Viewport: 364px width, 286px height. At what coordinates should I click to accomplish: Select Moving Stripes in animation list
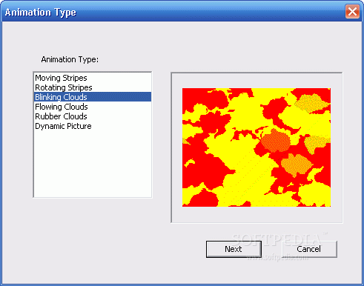coord(93,78)
